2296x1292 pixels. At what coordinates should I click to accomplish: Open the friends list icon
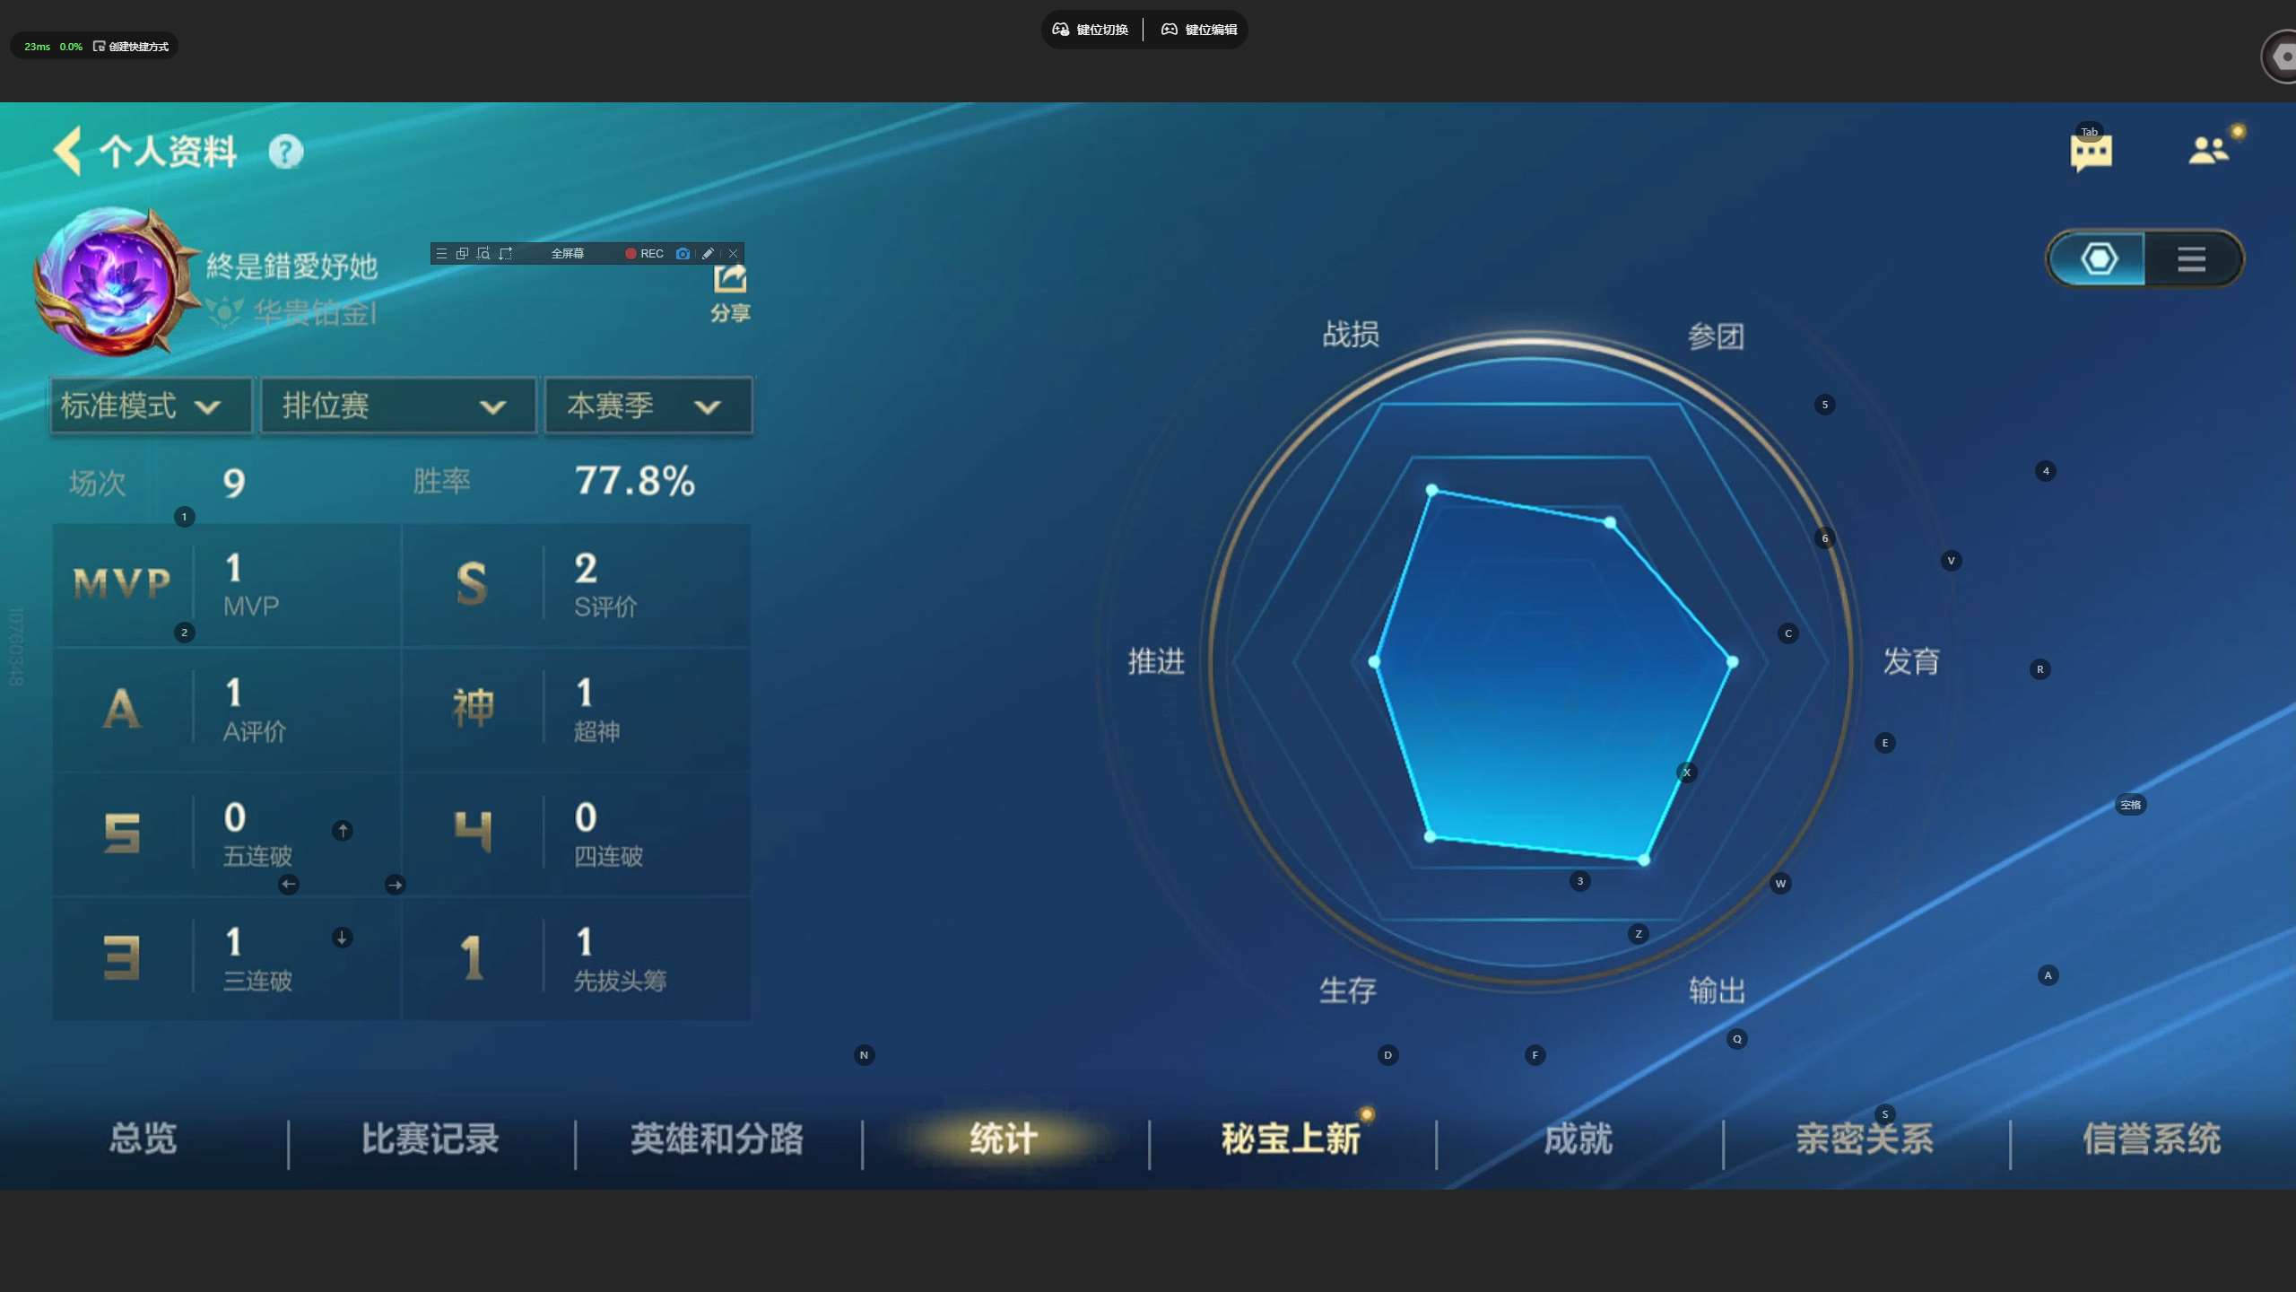click(x=2208, y=150)
